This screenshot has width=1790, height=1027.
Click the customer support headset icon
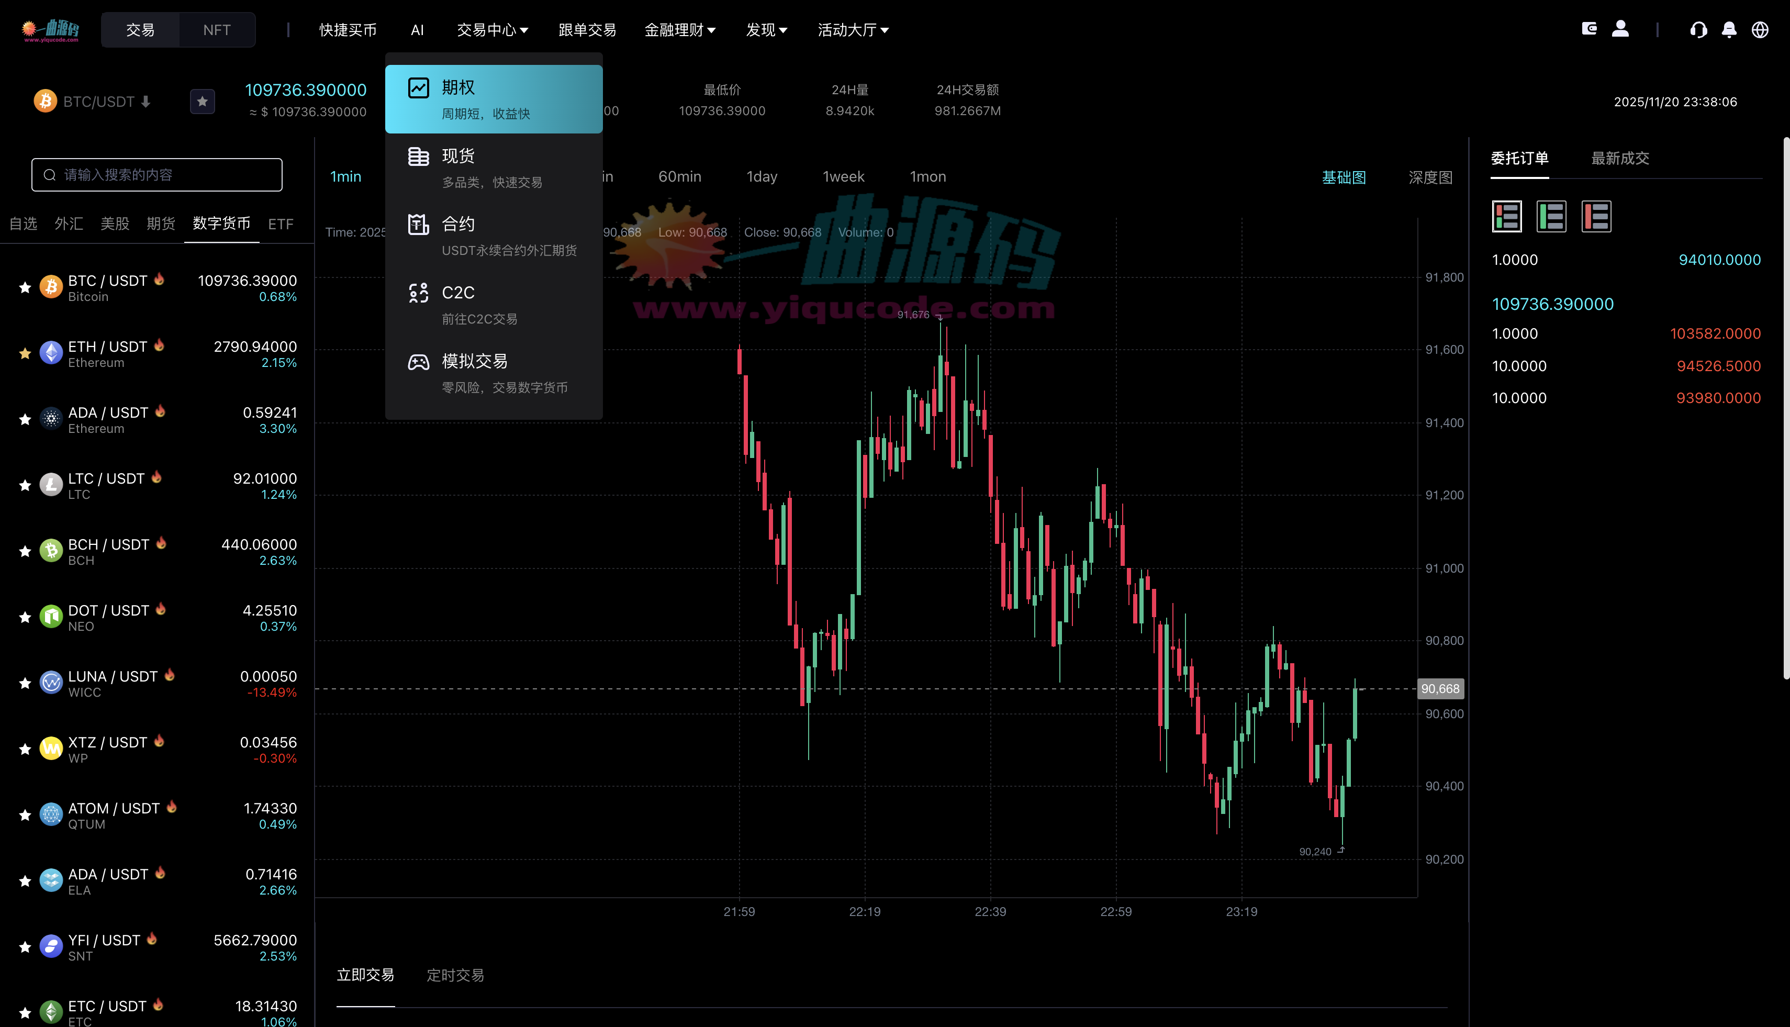coord(1698,30)
